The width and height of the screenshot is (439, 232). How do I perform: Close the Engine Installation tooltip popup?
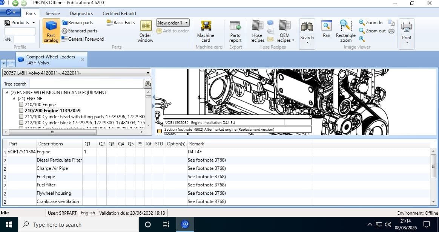coord(310,116)
